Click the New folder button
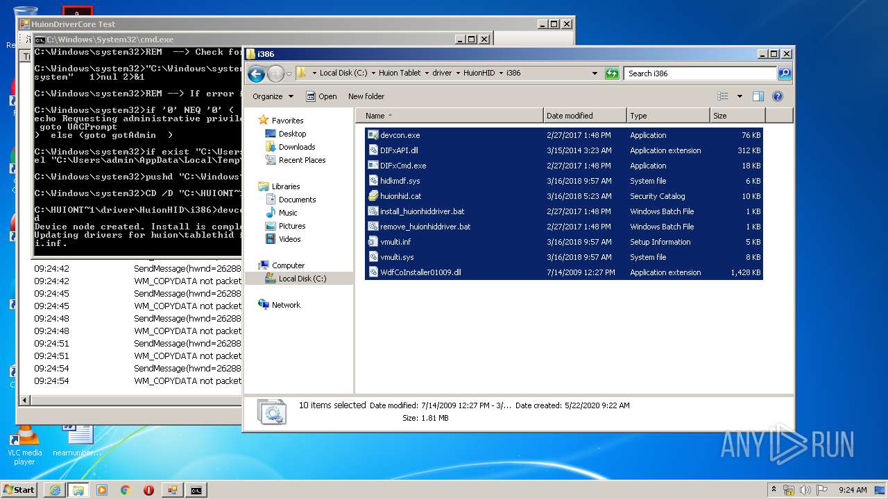Screen dimensions: 888x499 [x=366, y=96]
